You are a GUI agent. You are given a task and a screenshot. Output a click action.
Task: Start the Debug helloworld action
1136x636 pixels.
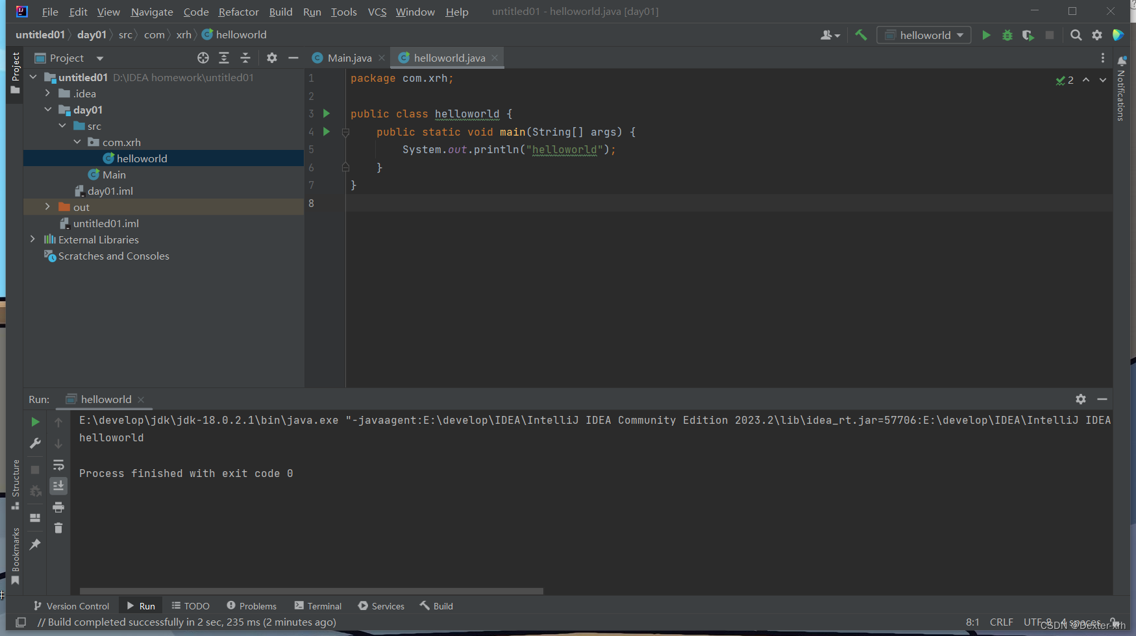coord(1007,35)
